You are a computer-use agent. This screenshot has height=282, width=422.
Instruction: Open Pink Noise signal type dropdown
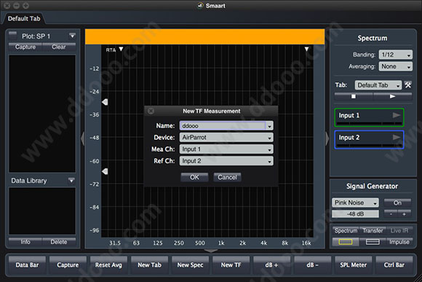[355, 203]
